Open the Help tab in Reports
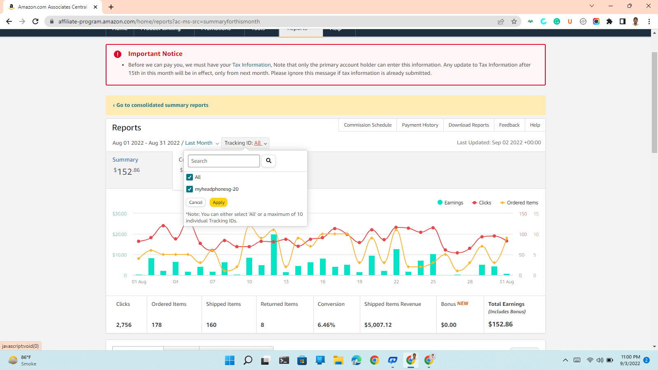 [x=535, y=125]
